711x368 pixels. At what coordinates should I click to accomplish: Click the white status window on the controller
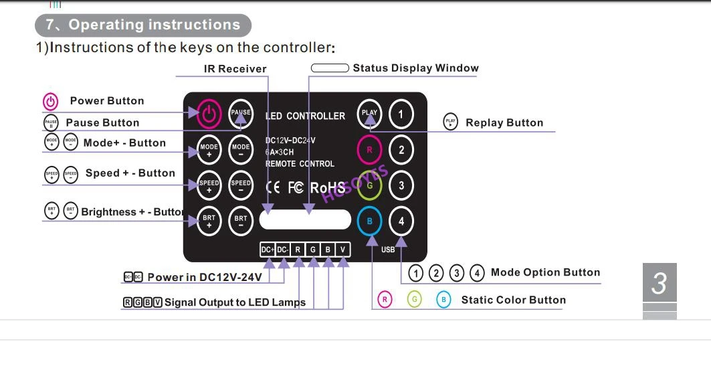coord(305,219)
